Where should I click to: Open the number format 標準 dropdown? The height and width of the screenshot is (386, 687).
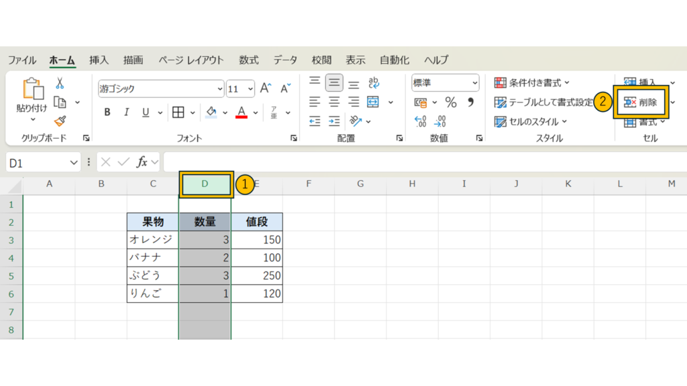(x=475, y=83)
